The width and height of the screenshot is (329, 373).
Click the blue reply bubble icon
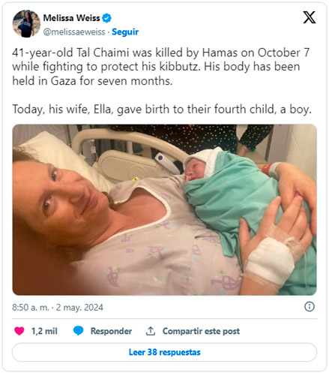coord(78,331)
